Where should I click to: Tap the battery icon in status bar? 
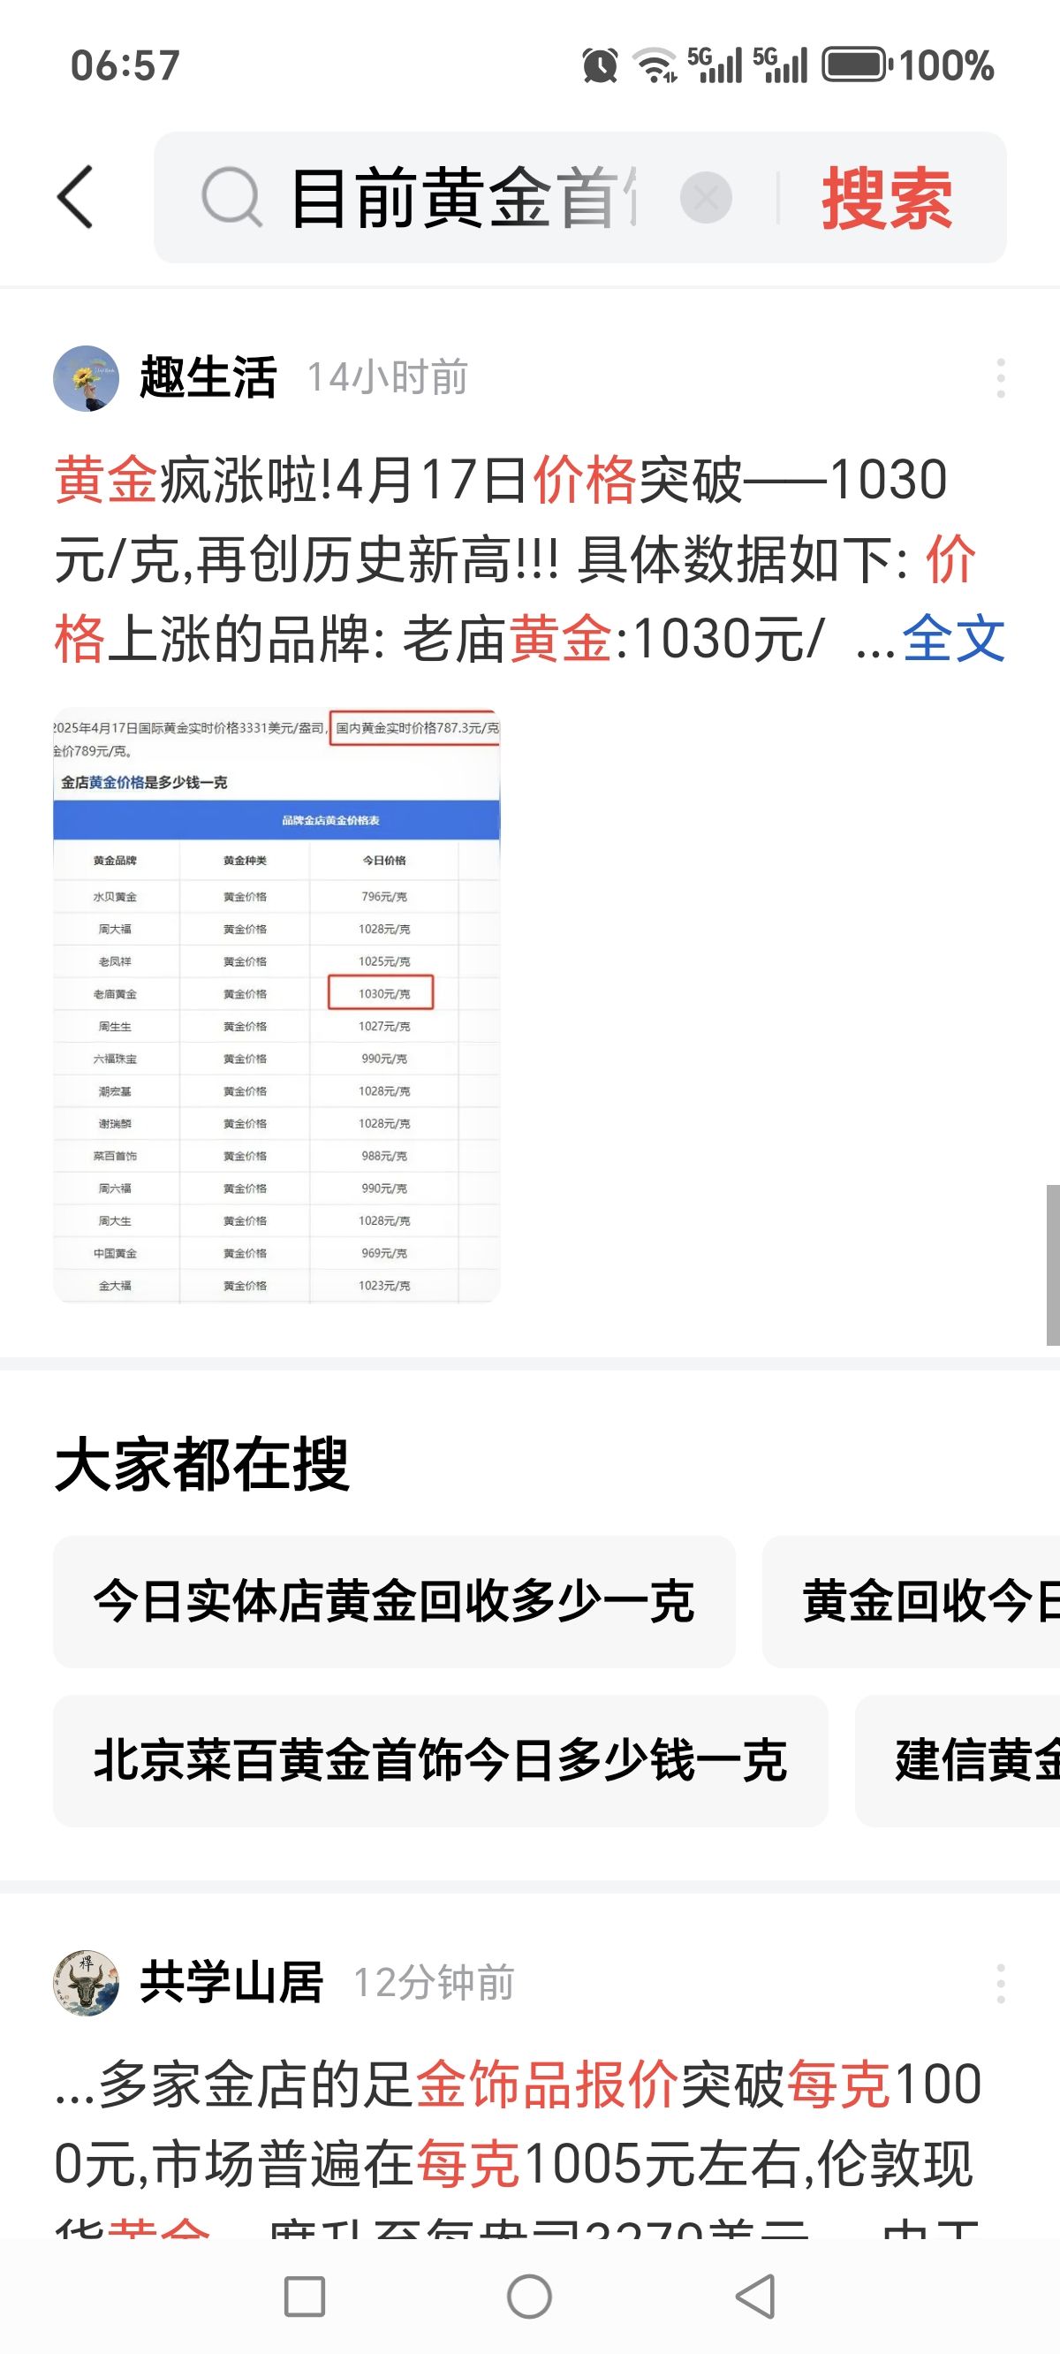click(x=857, y=65)
